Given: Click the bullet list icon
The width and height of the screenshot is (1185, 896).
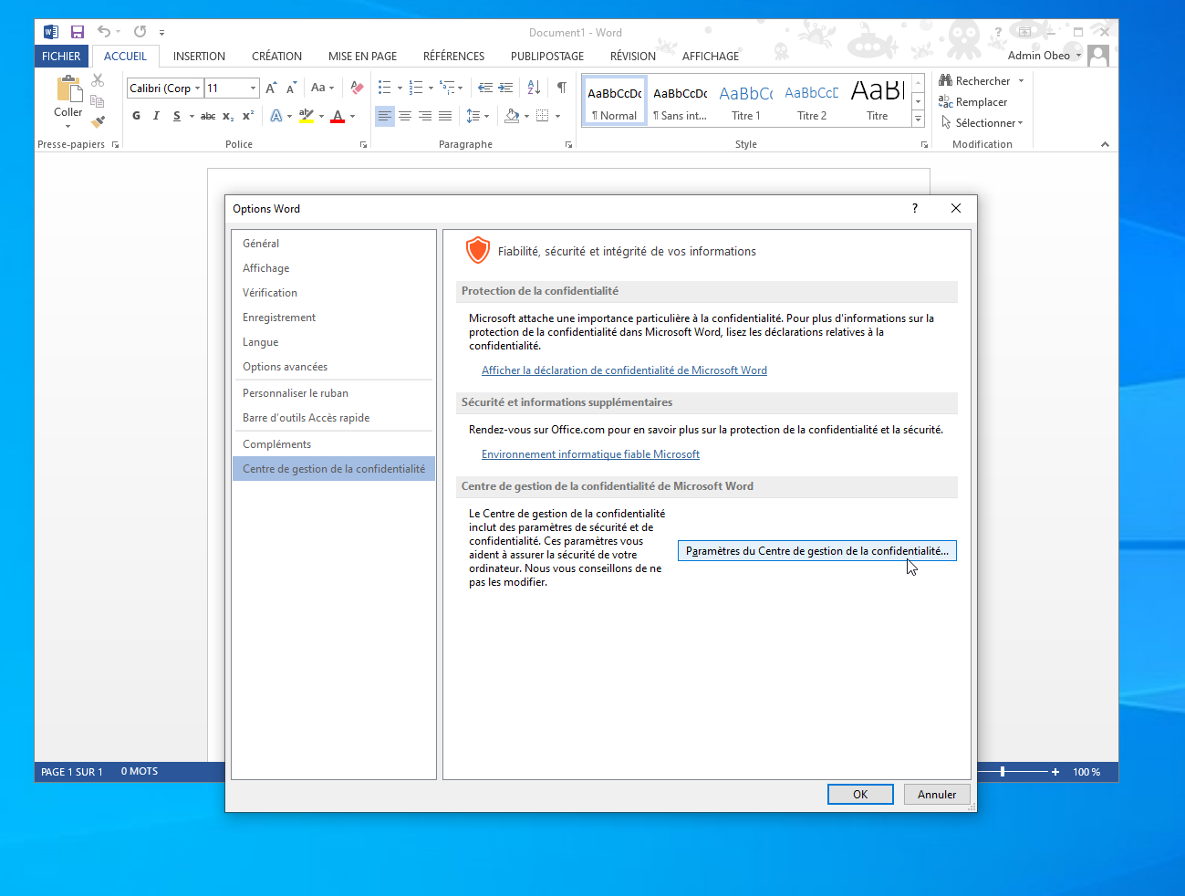Looking at the screenshot, I should point(385,88).
